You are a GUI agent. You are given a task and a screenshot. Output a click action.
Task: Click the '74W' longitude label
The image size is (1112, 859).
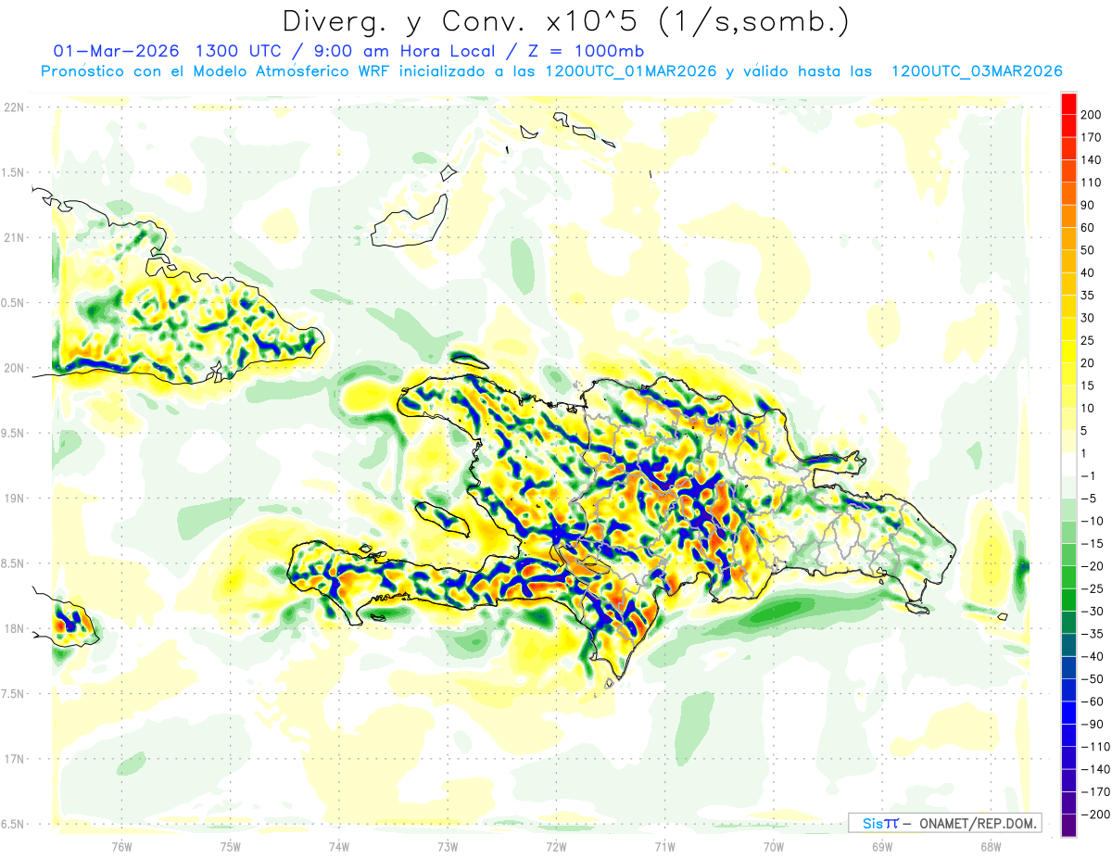(x=339, y=846)
